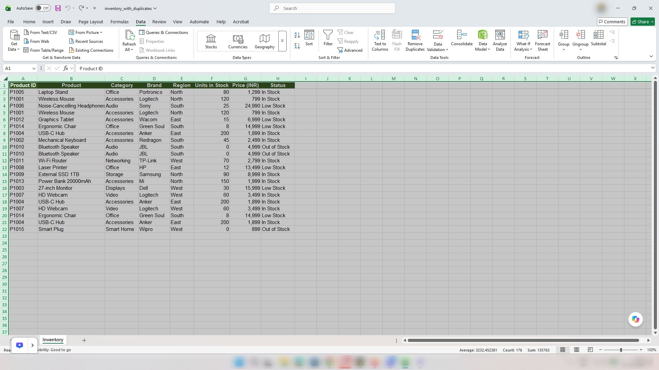The width and height of the screenshot is (659, 370).
Task: Select the Inventory sheet tab
Action: tap(53, 340)
